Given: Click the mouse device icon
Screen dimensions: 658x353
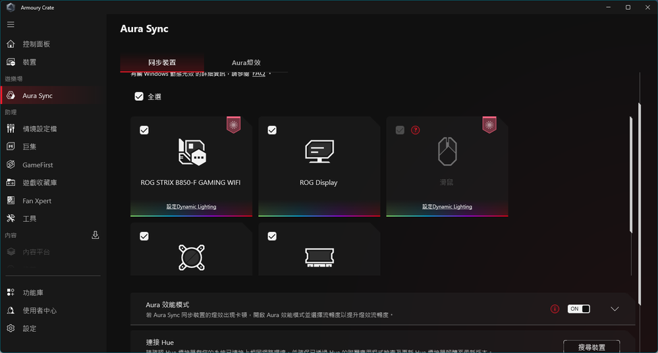Looking at the screenshot, I should coord(447,151).
